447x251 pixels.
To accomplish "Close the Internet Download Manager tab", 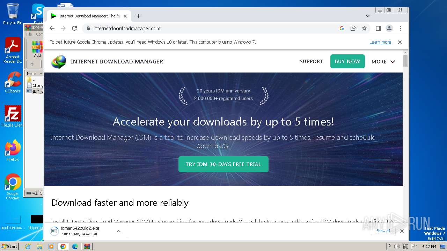I will (x=125, y=16).
